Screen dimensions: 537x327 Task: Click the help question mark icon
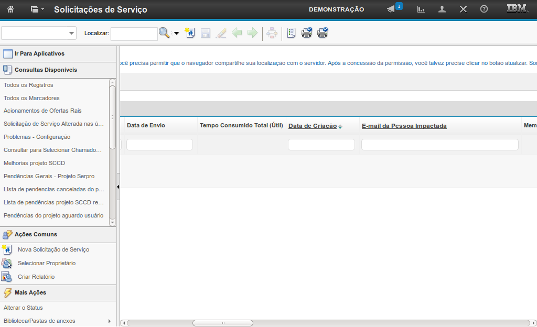[484, 9]
